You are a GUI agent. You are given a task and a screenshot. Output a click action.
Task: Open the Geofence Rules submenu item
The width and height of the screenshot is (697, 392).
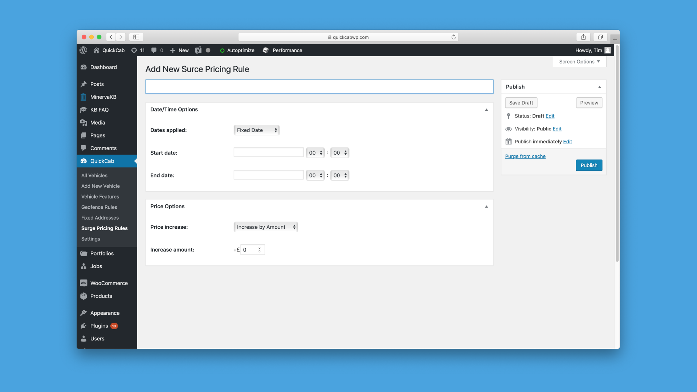[x=99, y=207]
